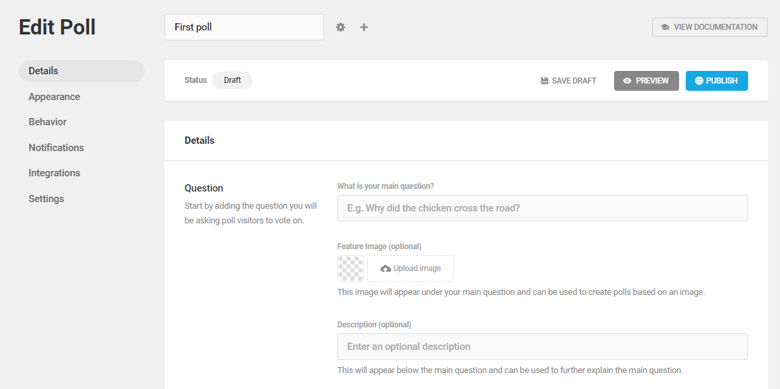Click the cloud upload icon

tap(386, 268)
